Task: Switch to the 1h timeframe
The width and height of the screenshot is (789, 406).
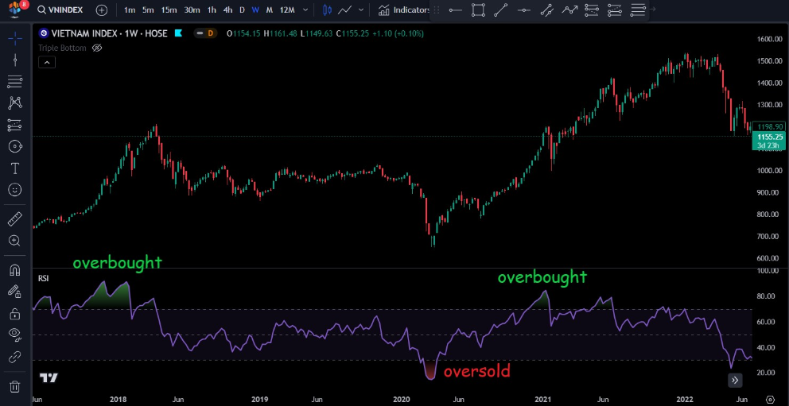Action: [x=212, y=10]
